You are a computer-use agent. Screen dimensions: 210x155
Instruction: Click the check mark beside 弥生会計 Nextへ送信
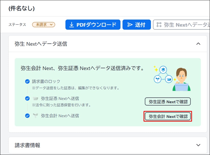click(x=27, y=115)
